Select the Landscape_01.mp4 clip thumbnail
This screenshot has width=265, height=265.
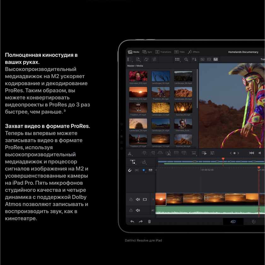[x=161, y=124]
